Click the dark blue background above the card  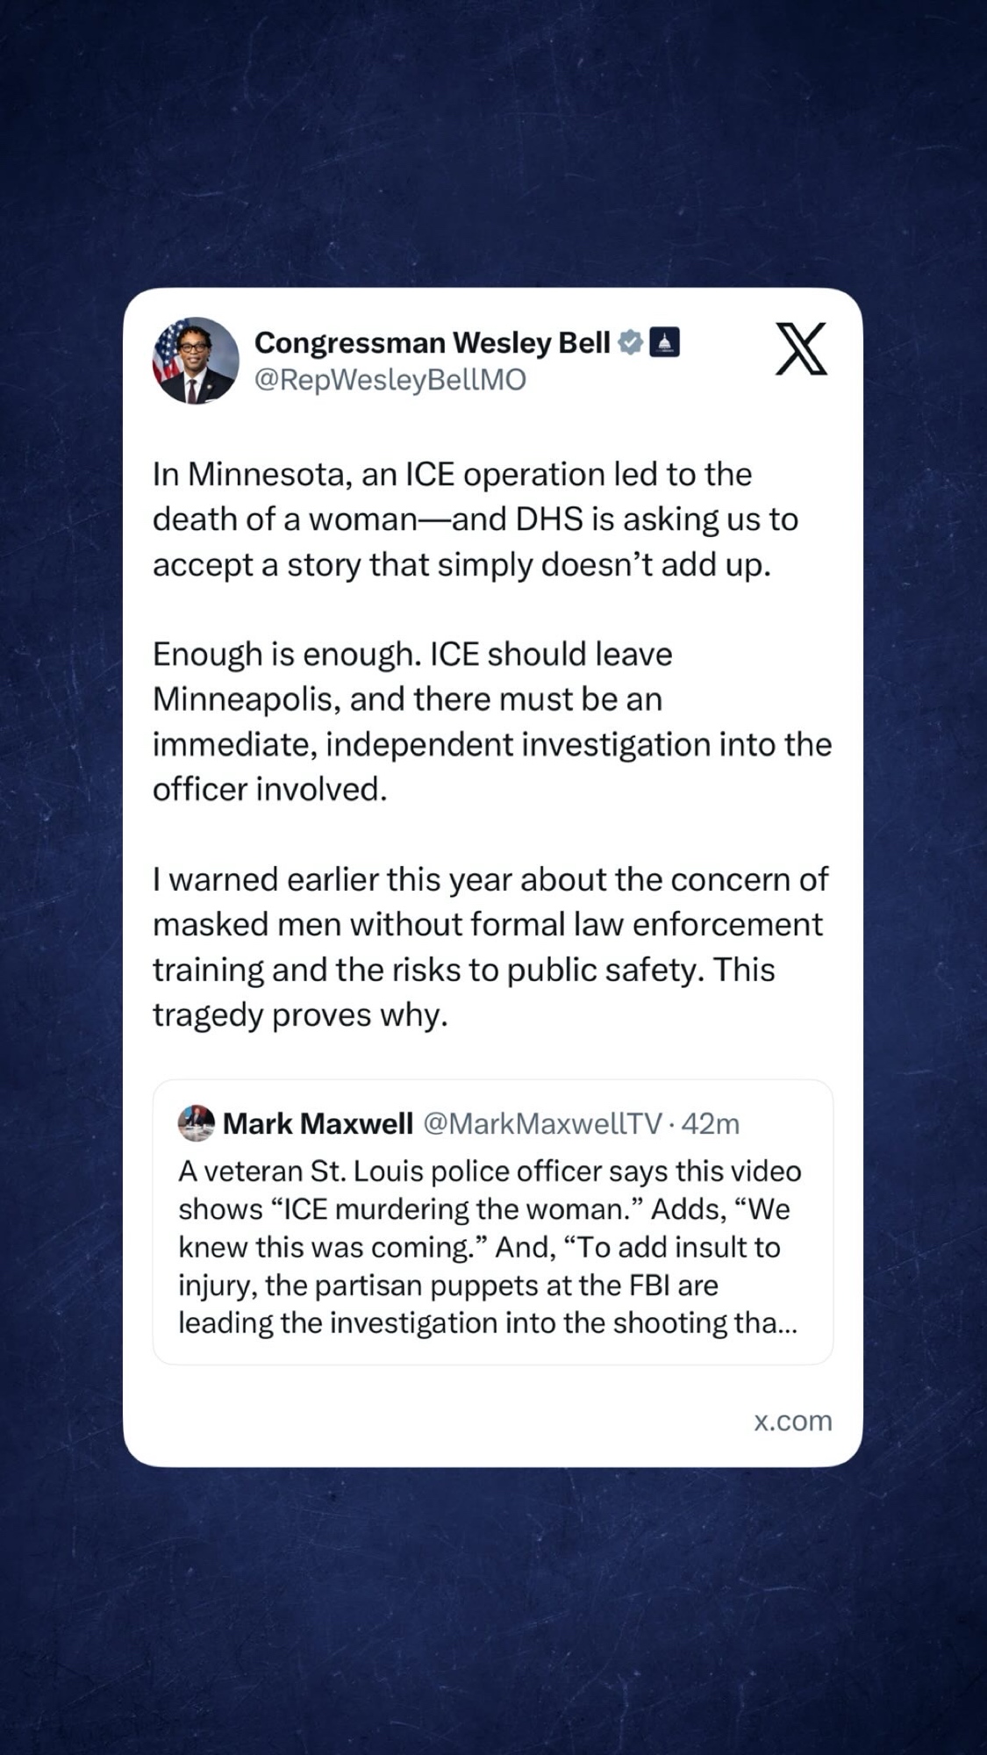493,140
